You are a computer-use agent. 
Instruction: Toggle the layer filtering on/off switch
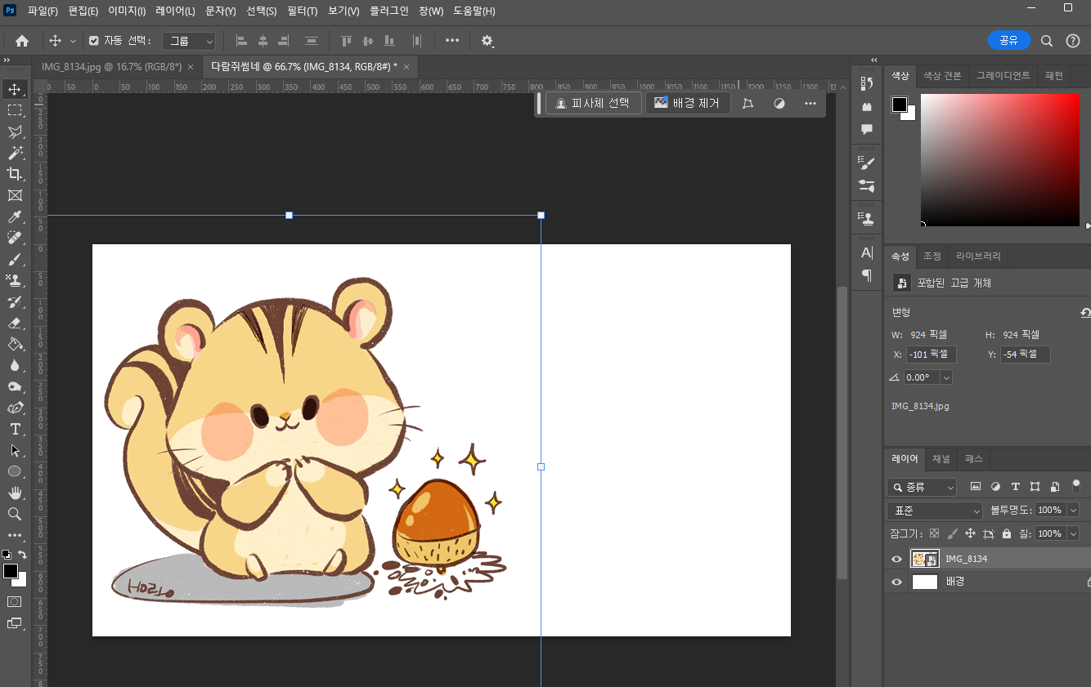pos(1075,486)
